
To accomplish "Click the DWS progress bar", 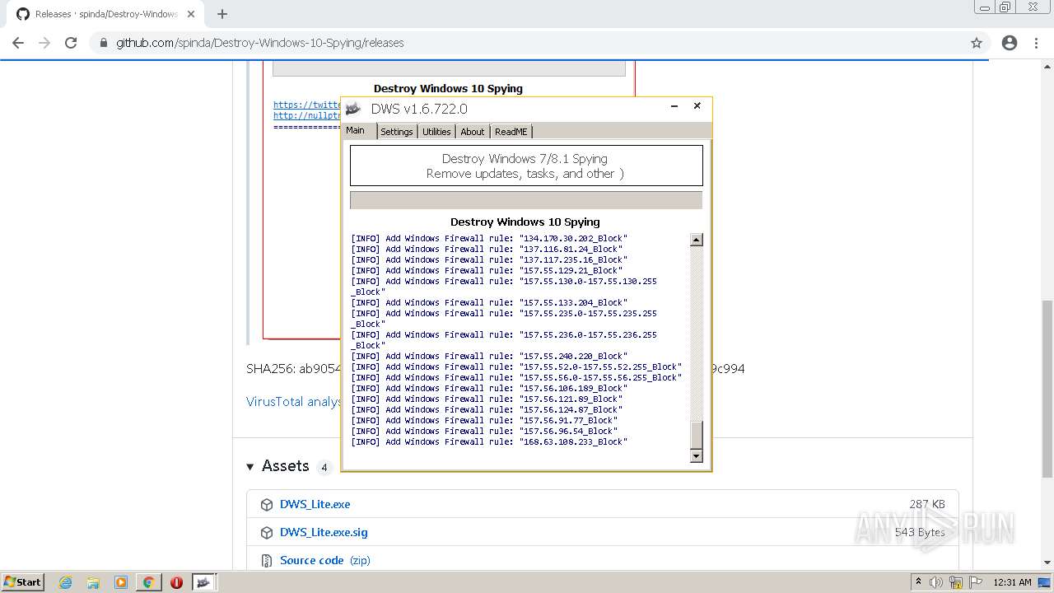I will point(526,200).
